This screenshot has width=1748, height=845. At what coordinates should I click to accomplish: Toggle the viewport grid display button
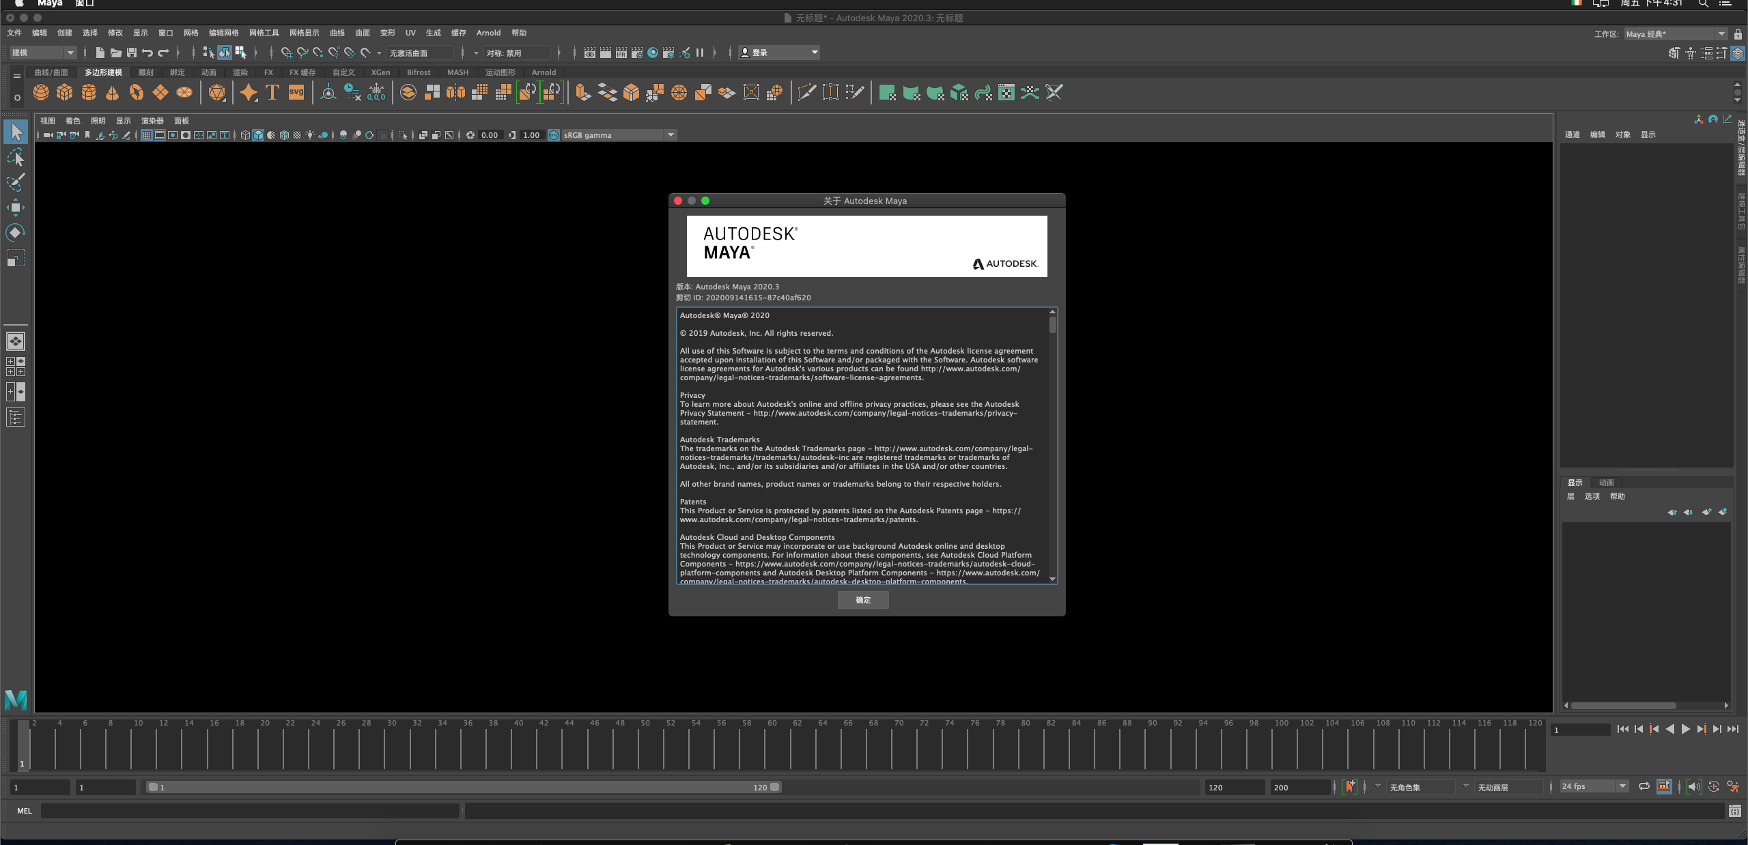click(146, 135)
